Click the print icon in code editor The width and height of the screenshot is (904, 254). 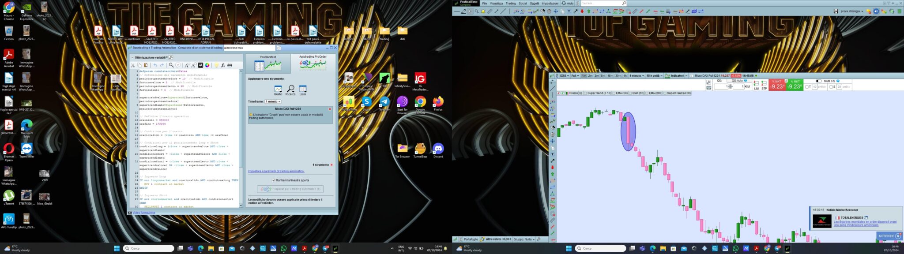(230, 65)
